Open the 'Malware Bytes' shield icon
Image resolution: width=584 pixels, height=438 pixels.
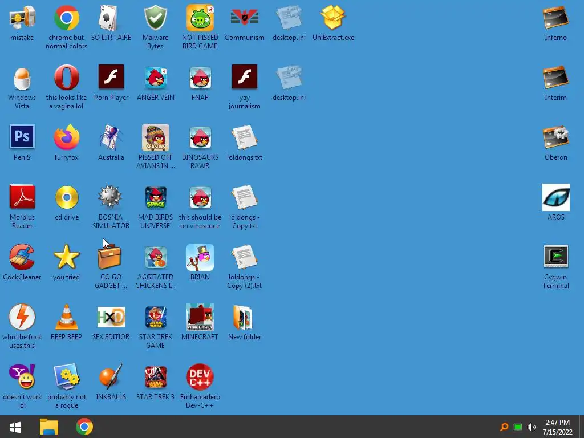click(155, 18)
